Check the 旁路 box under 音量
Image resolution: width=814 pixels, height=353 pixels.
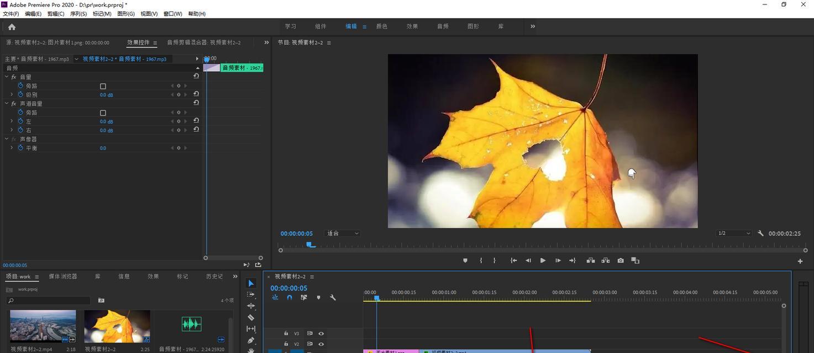click(103, 86)
